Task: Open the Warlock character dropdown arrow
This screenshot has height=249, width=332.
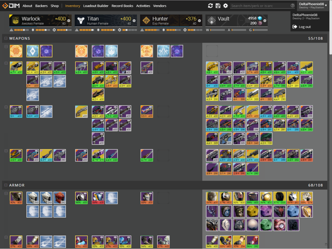Action: coord(69,21)
